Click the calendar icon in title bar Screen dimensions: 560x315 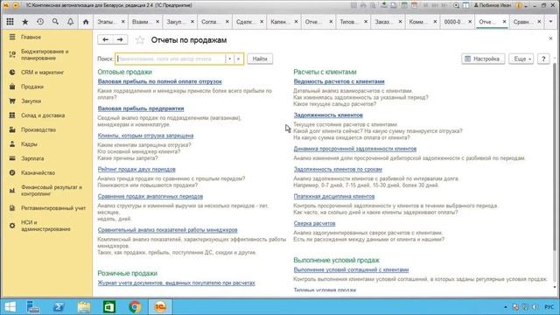414,5
